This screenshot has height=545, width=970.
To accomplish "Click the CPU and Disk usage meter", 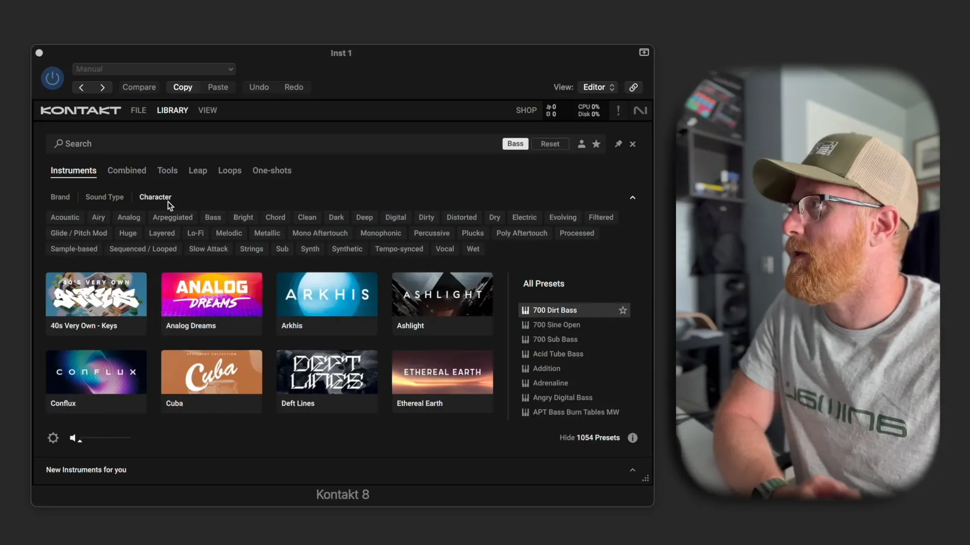I will [589, 111].
